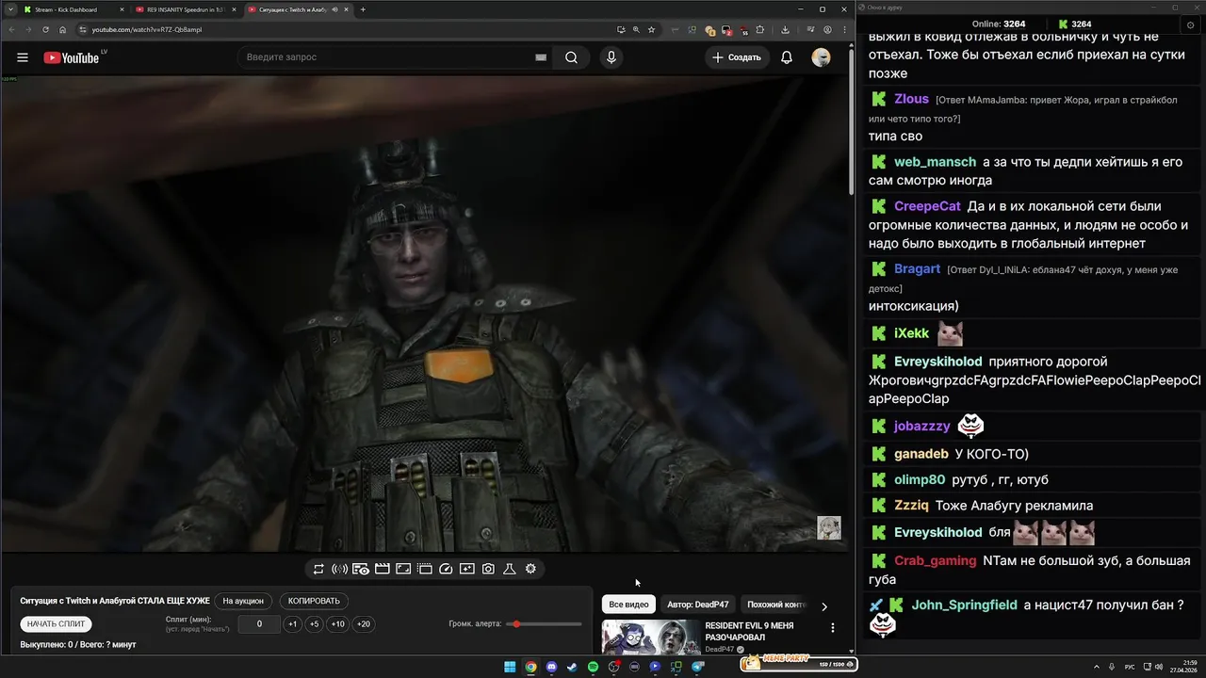
Task: Select the Похожий контент chip
Action: (x=776, y=605)
